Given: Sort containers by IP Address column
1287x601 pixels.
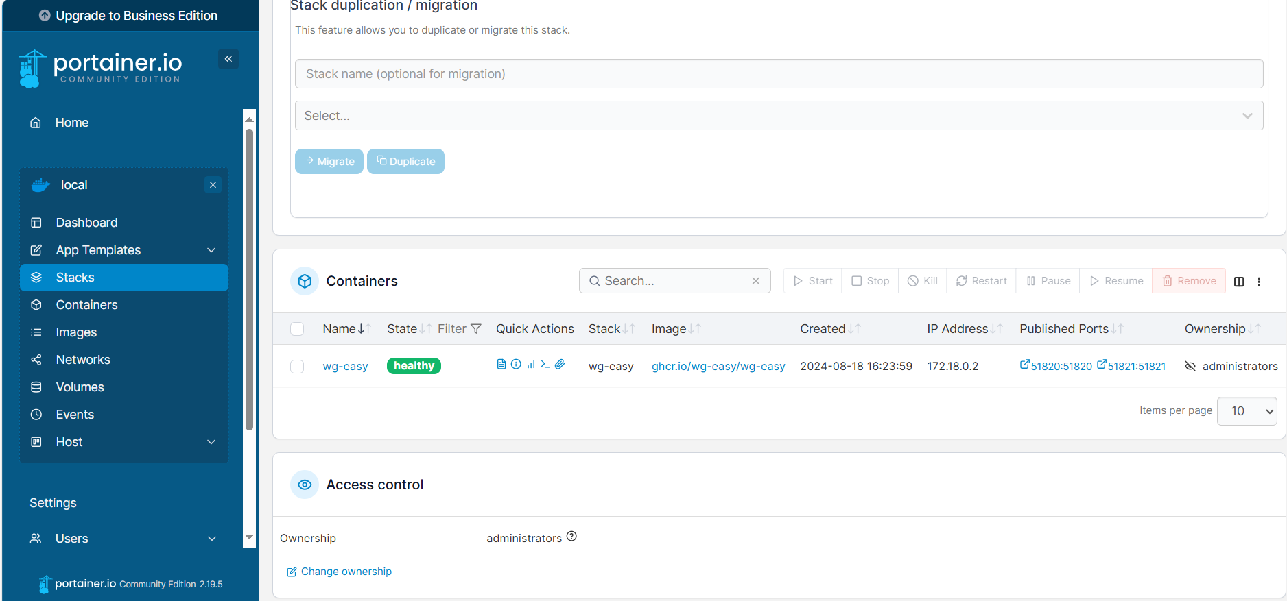Looking at the screenshot, I should tap(965, 329).
